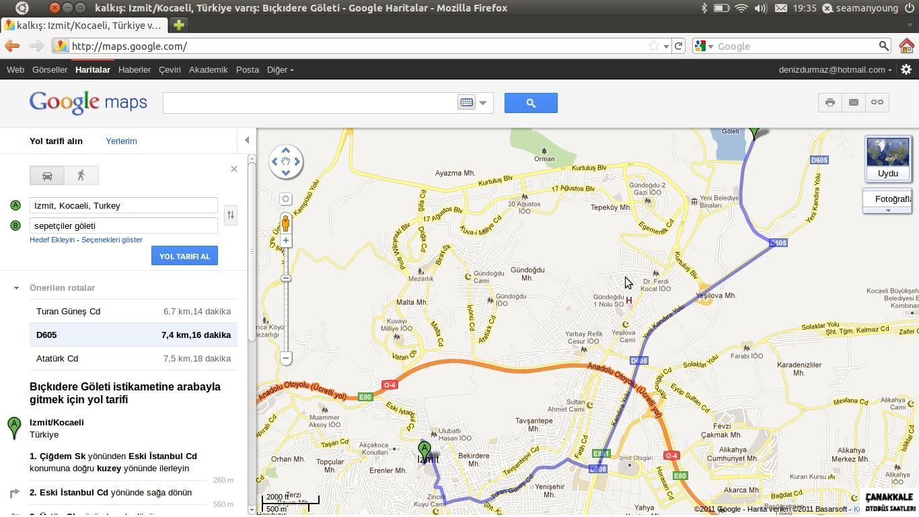919x517 pixels.
Task: Open the Haberler menu item
Action: coord(135,69)
